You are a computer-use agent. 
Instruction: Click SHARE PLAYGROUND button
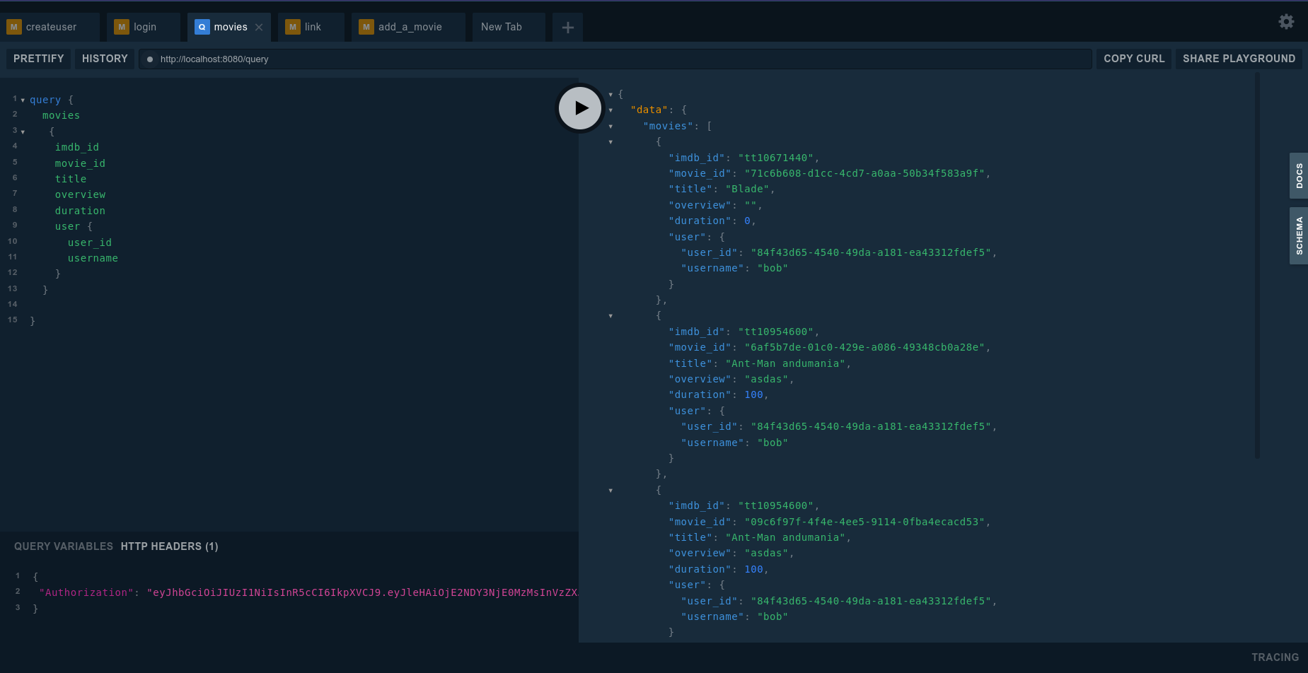click(x=1239, y=59)
